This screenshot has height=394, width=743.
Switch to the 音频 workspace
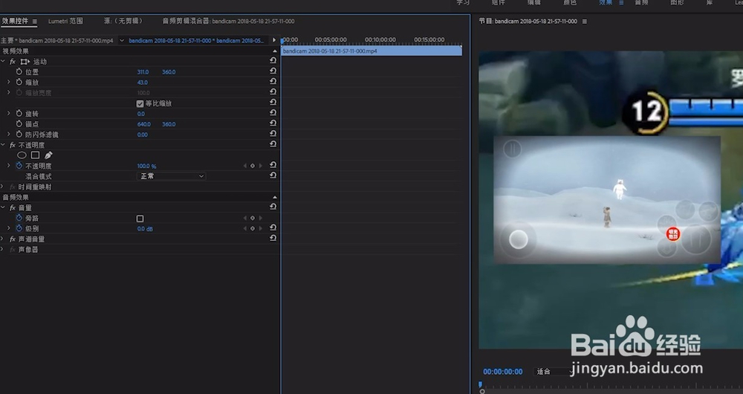(x=641, y=2)
